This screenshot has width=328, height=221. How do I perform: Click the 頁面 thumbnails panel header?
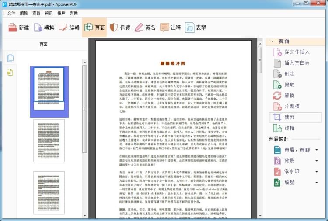[43, 44]
